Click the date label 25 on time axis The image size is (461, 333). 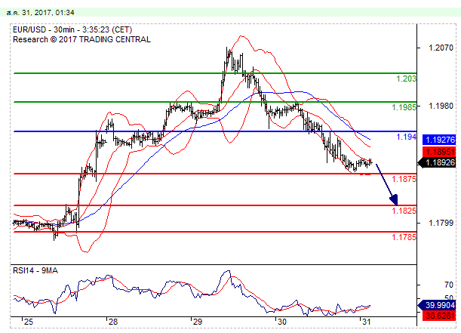click(x=29, y=322)
